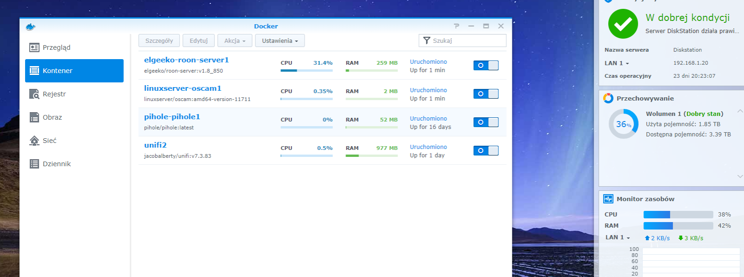Open the linuxserver-oscam1 container name
Screen dimensions: 744x277
(x=183, y=88)
